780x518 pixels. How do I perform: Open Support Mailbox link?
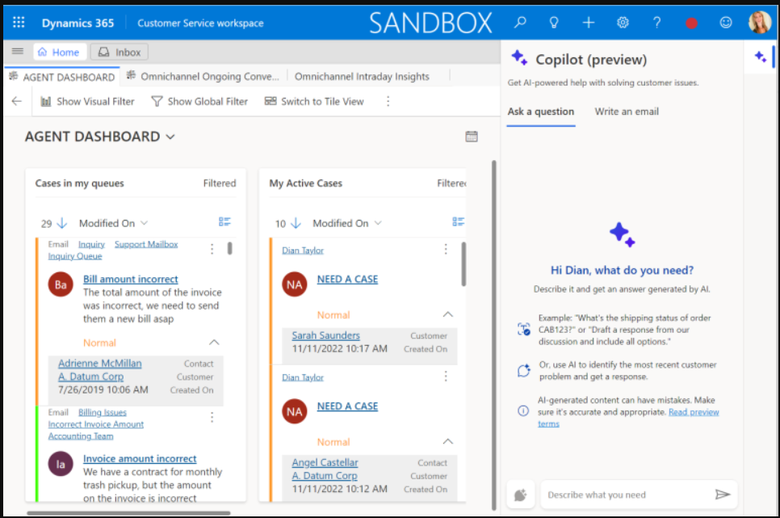[x=146, y=244]
